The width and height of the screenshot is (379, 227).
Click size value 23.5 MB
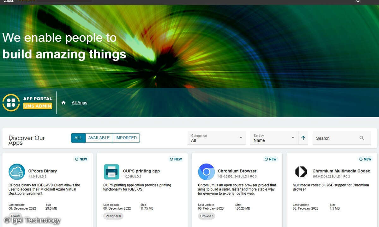click(51, 208)
